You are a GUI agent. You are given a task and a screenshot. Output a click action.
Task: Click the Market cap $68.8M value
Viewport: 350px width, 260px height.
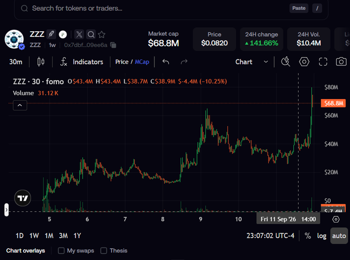tap(163, 43)
